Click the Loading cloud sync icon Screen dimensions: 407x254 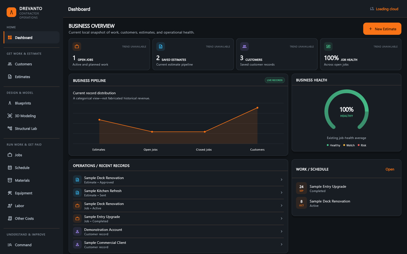tap(372, 9)
